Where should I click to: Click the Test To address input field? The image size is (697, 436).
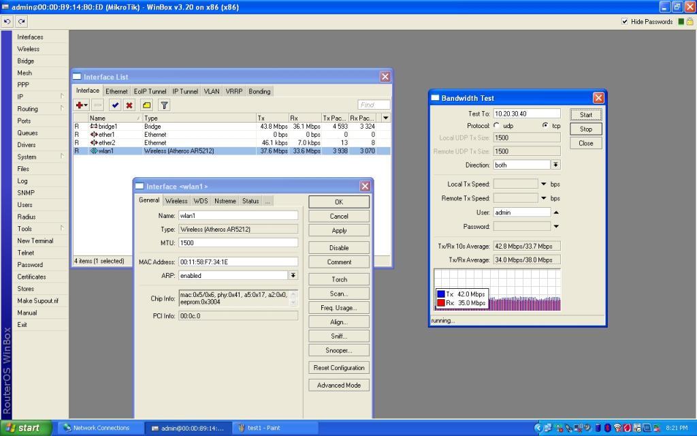526,114
